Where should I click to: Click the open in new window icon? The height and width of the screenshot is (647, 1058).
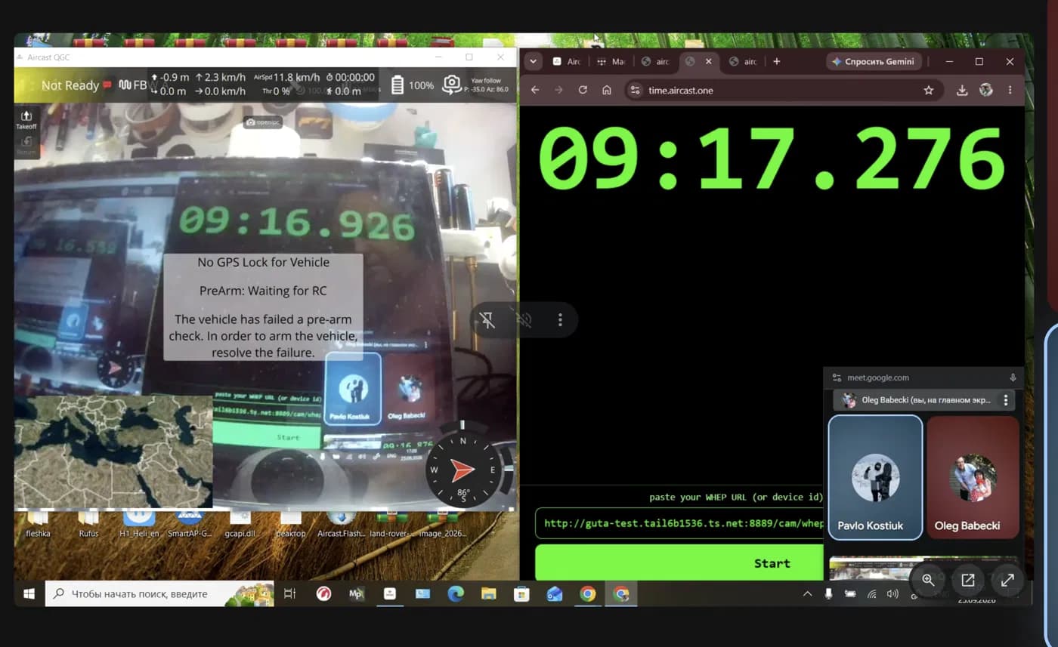tap(967, 580)
